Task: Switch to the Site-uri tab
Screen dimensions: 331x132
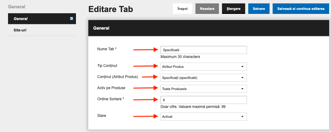Action: click(42, 30)
